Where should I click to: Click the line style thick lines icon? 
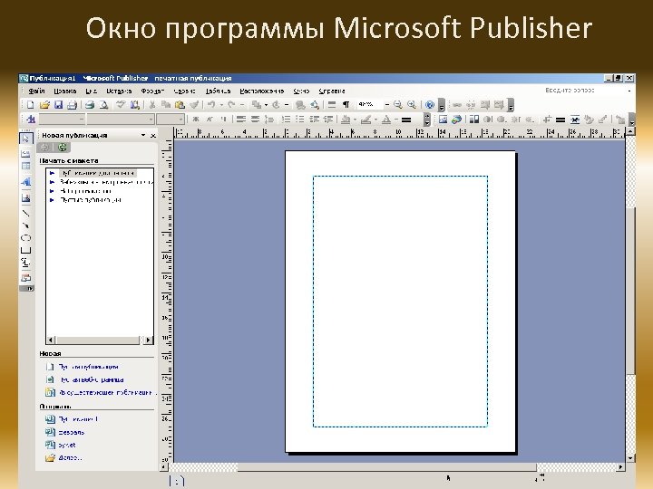coord(406,120)
